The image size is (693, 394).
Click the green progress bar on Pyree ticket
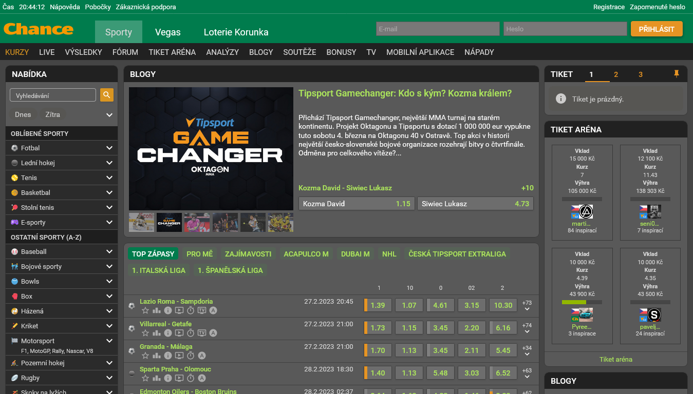tap(582, 302)
